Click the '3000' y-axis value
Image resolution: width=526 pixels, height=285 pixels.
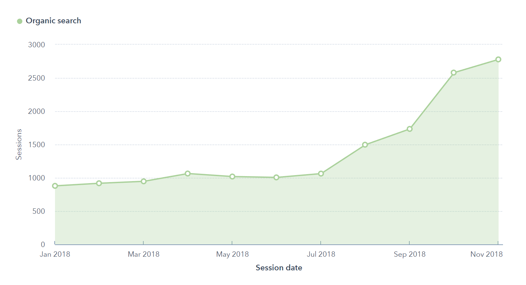(x=37, y=45)
